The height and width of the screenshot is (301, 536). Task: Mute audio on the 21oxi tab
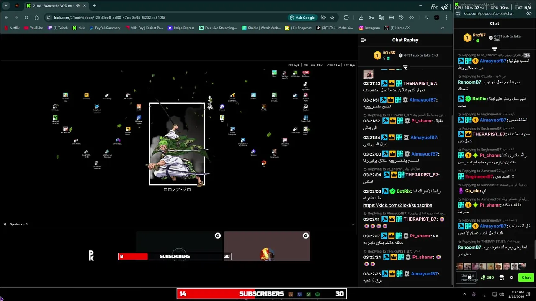[x=78, y=6]
